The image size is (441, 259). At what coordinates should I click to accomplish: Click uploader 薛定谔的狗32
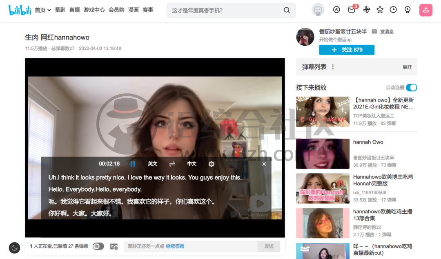[367, 227]
